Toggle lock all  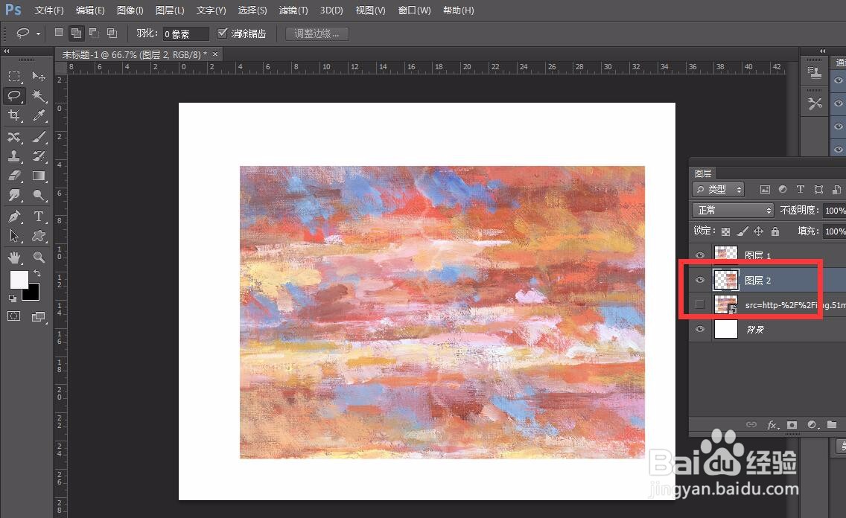coord(775,231)
